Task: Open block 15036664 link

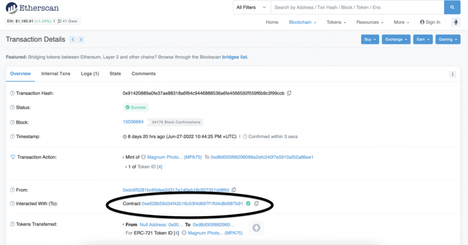Action: click(133, 122)
